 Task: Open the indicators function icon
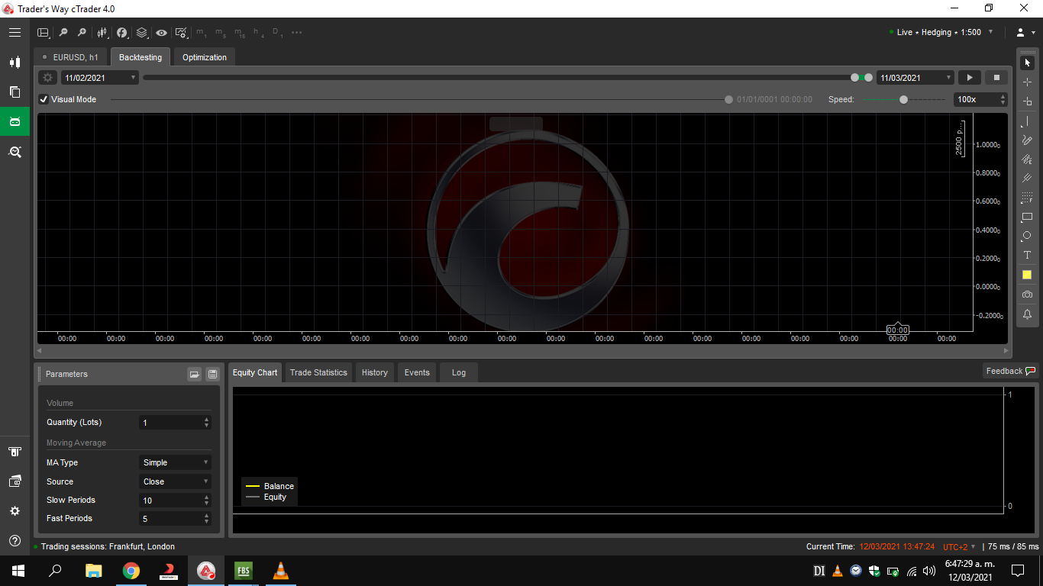coord(122,33)
